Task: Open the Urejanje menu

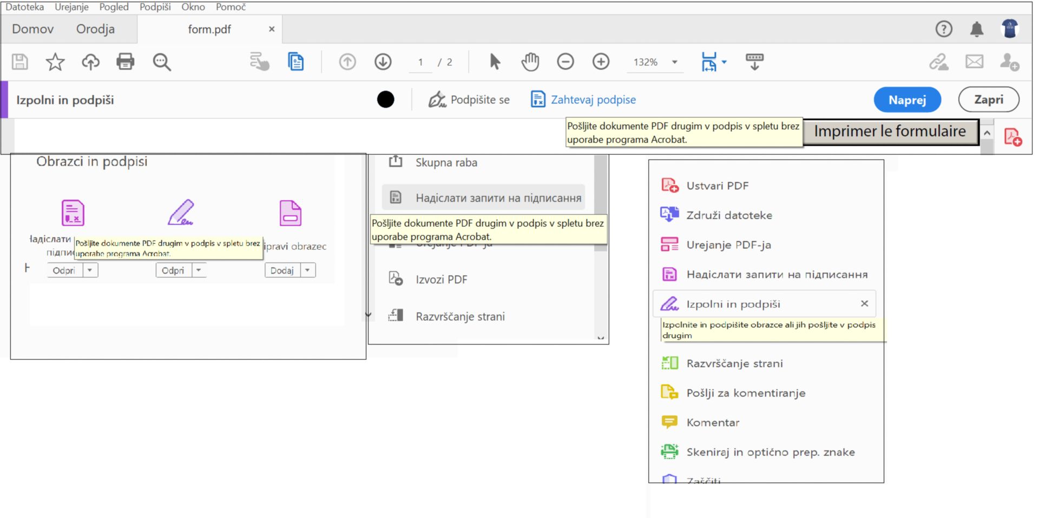Action: click(x=71, y=7)
